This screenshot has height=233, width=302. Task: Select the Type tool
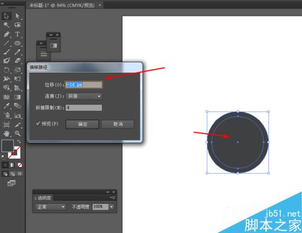click(18, 34)
